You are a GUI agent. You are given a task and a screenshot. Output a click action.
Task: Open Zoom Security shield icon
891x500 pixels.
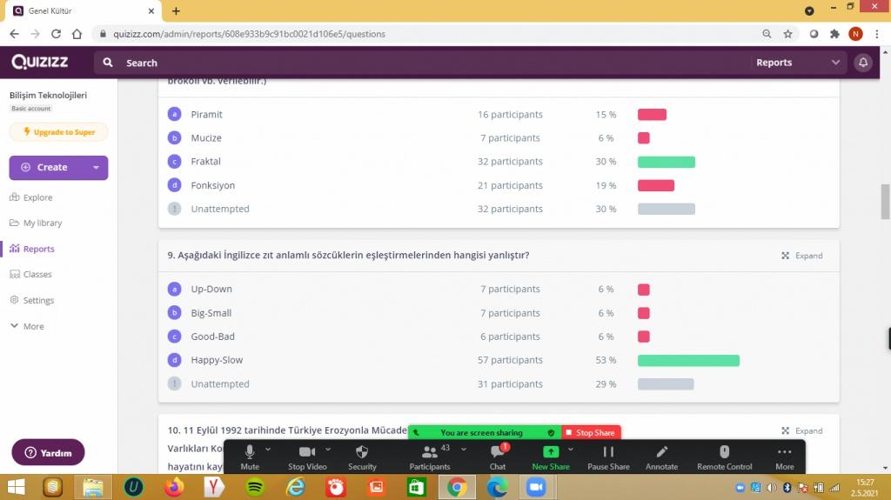point(362,452)
